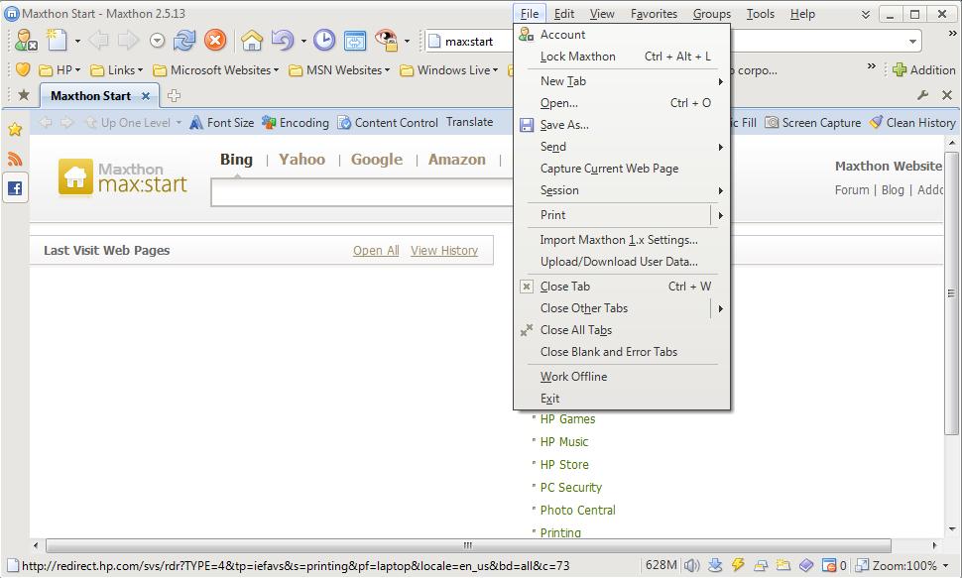The height and width of the screenshot is (578, 962).
Task: Toggle Work Offline in the File menu
Action: pyautogui.click(x=573, y=377)
